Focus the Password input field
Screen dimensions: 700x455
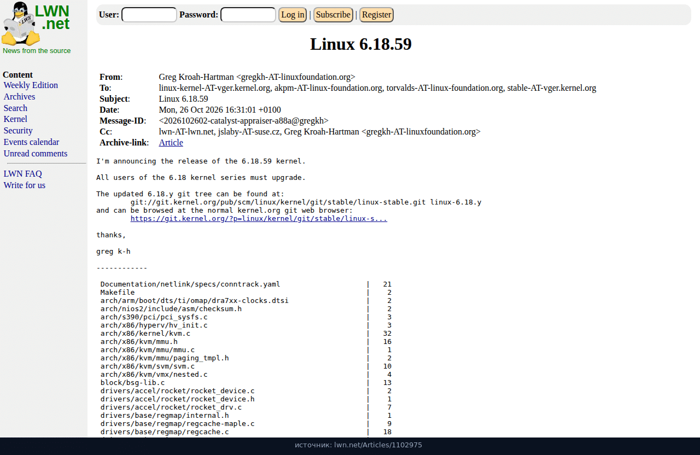pos(248,15)
